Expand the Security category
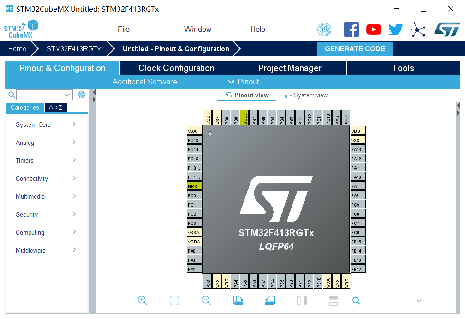The width and height of the screenshot is (465, 319). pyautogui.click(x=46, y=214)
